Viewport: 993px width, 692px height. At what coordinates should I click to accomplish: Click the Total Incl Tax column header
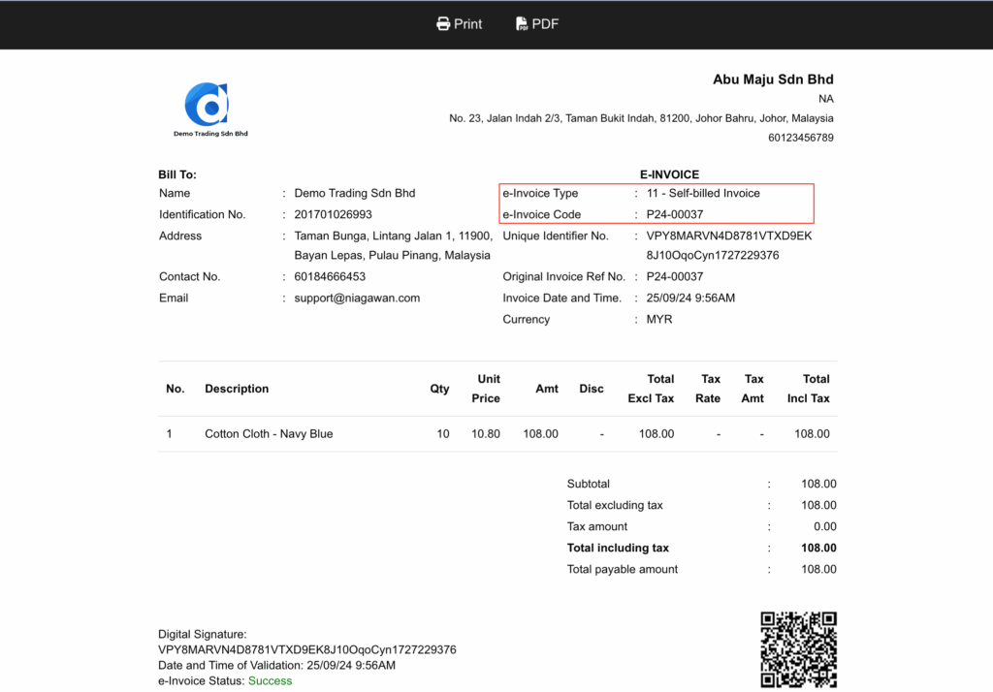pyautogui.click(x=808, y=389)
